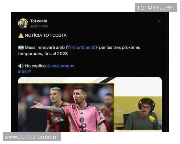The image size is (180, 144).
Task: Open the radio host video inset
Action: pyautogui.click(x=138, y=113)
